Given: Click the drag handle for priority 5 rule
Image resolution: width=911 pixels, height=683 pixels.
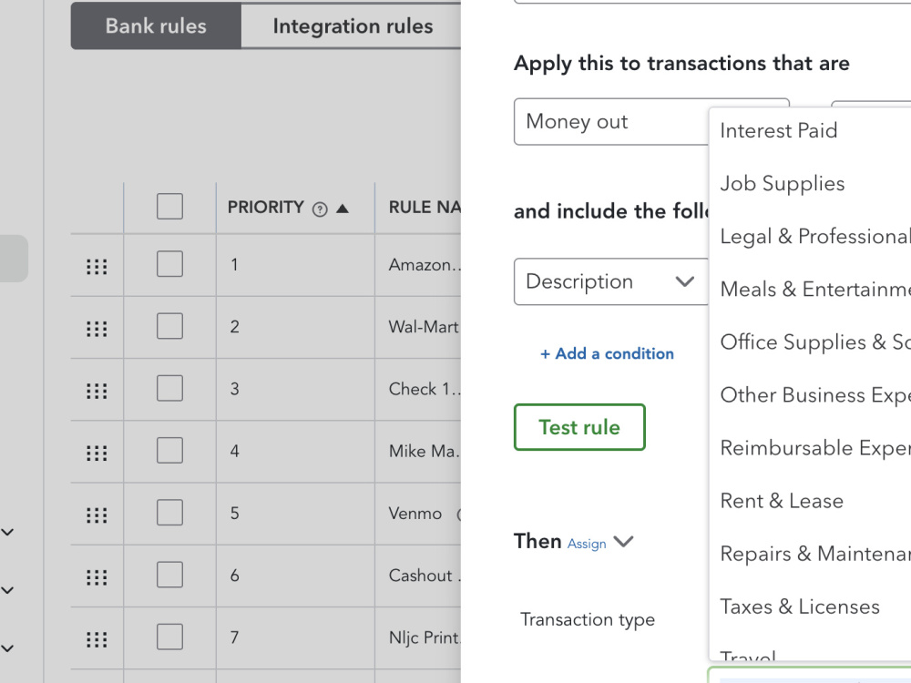Looking at the screenshot, I should pos(97,515).
